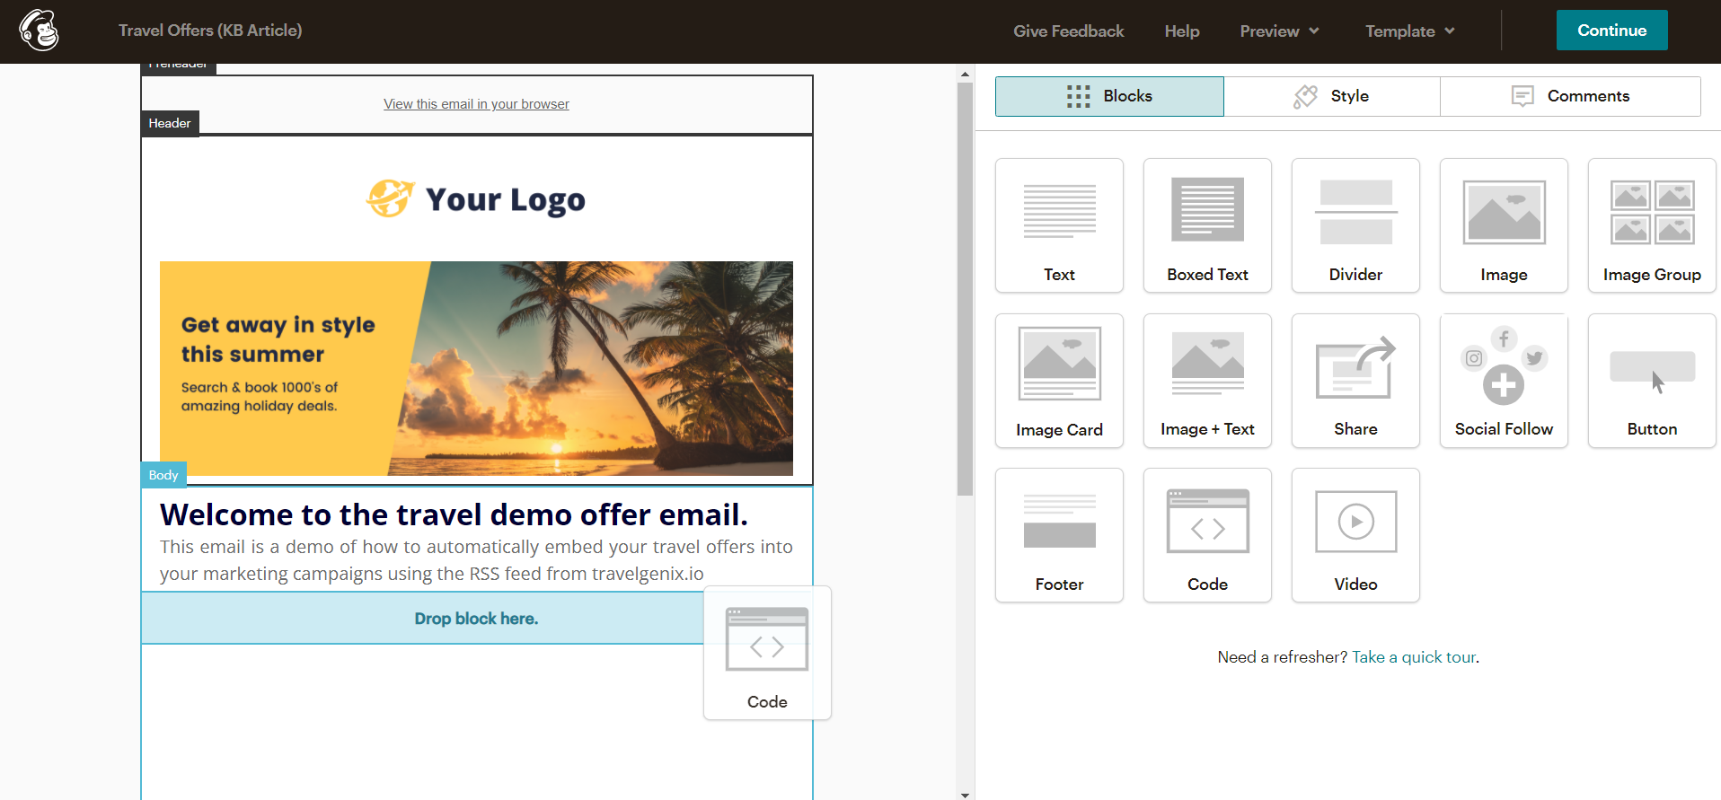Screen dimensions: 1721x800
Task: Choose the Share block icon
Action: [1355, 381]
